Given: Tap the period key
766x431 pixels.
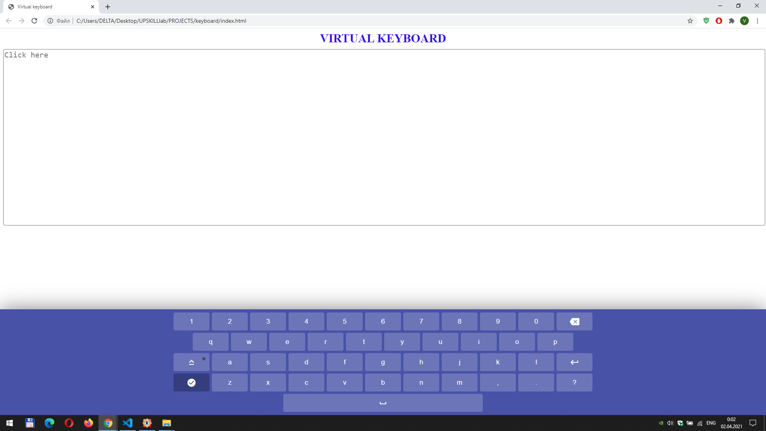Looking at the screenshot, I should click(x=536, y=382).
